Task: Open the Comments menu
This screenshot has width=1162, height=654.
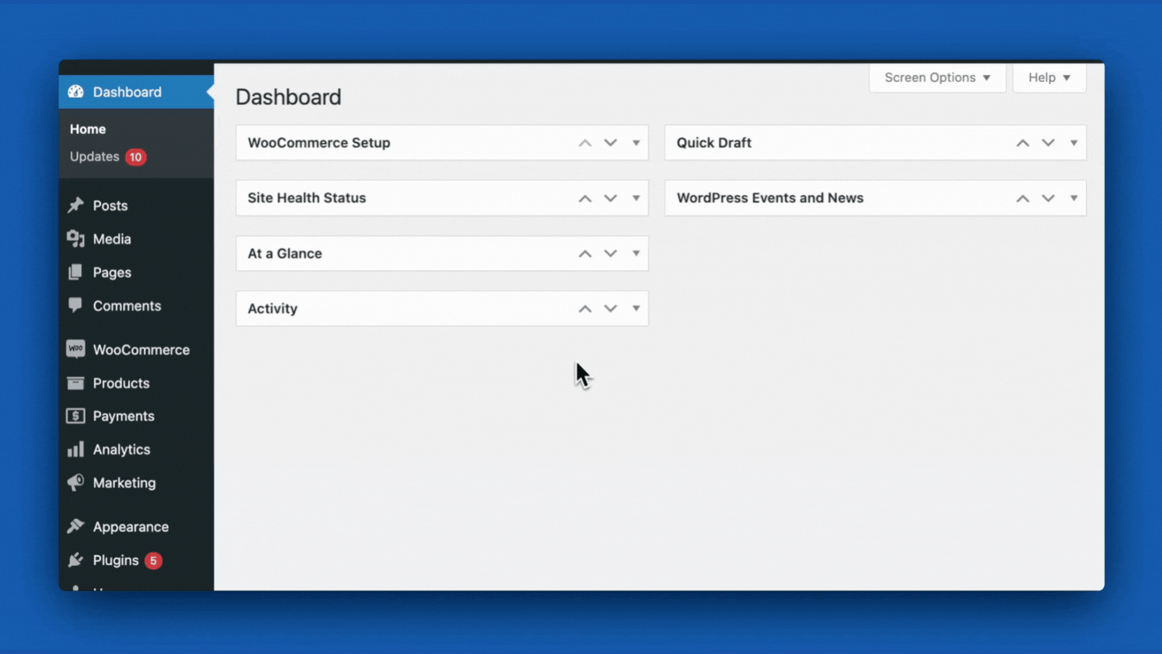Action: (136, 305)
